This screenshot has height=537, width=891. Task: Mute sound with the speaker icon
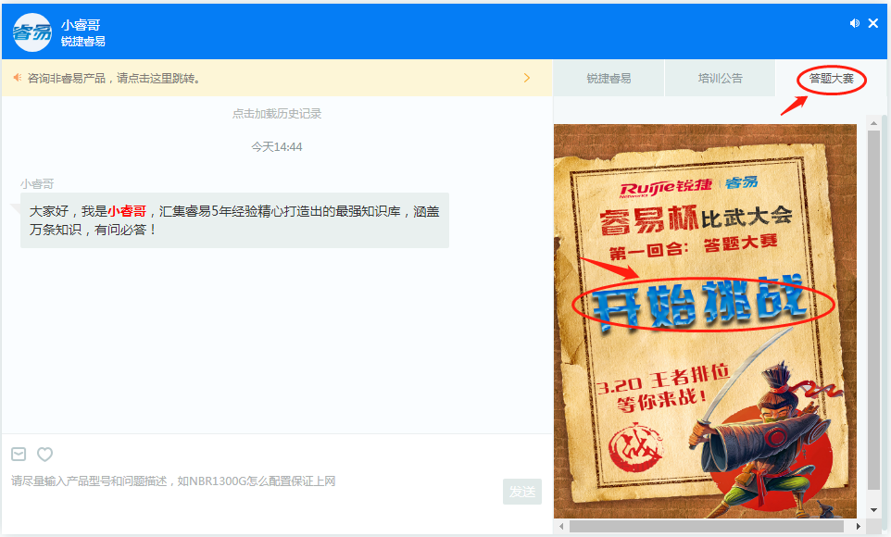[855, 23]
